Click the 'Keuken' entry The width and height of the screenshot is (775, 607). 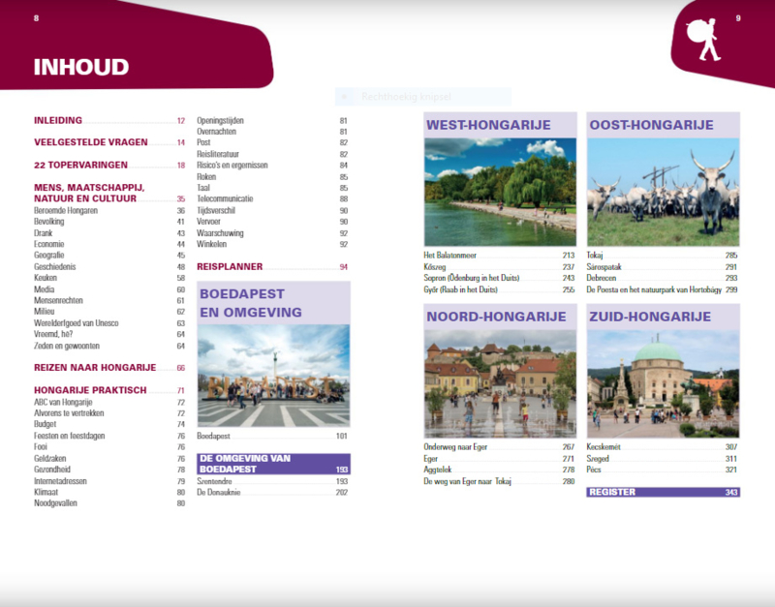point(109,278)
